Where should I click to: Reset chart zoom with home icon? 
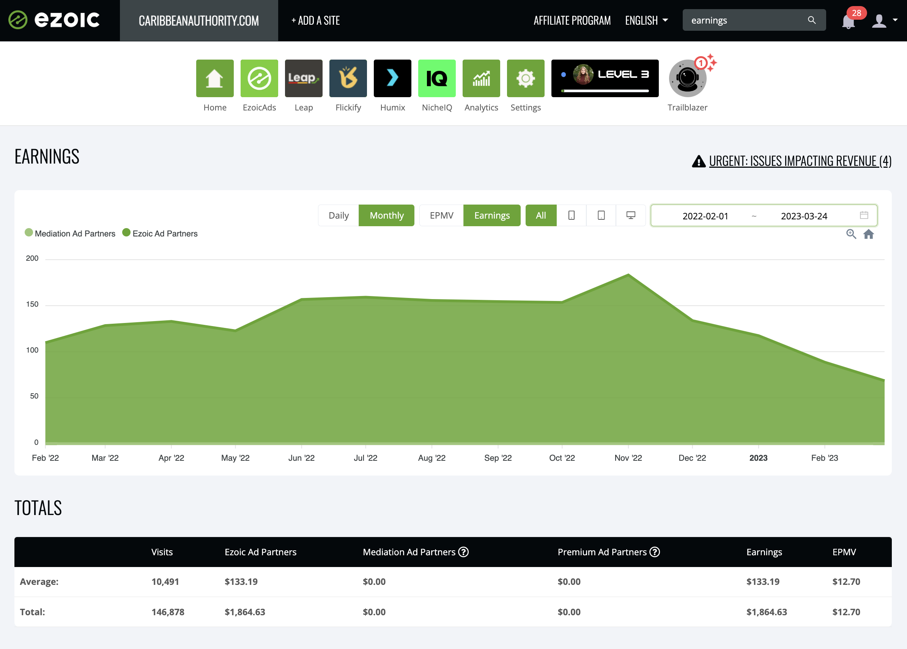[869, 234]
